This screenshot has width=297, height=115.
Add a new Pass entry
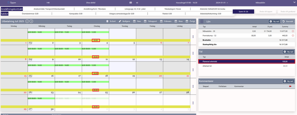tap(137, 21)
